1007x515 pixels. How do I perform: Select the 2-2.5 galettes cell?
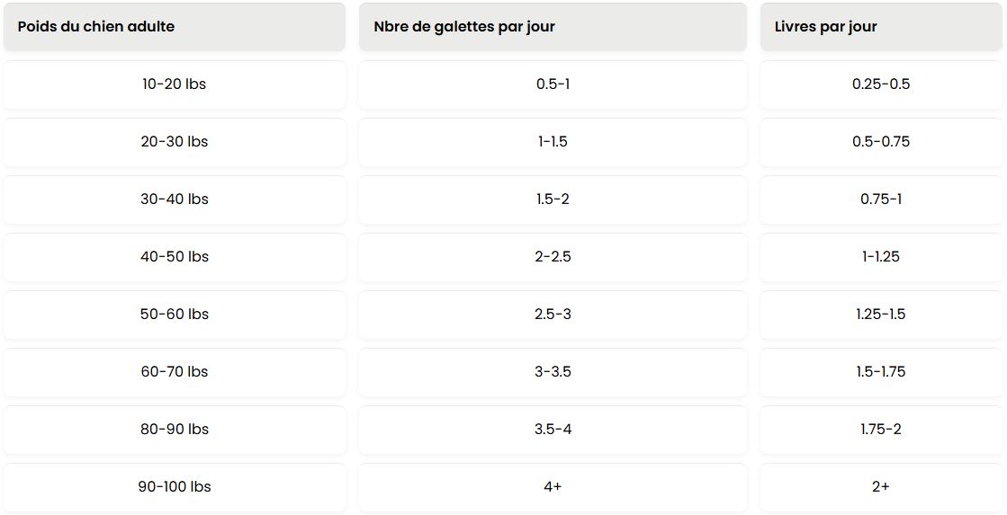(553, 257)
